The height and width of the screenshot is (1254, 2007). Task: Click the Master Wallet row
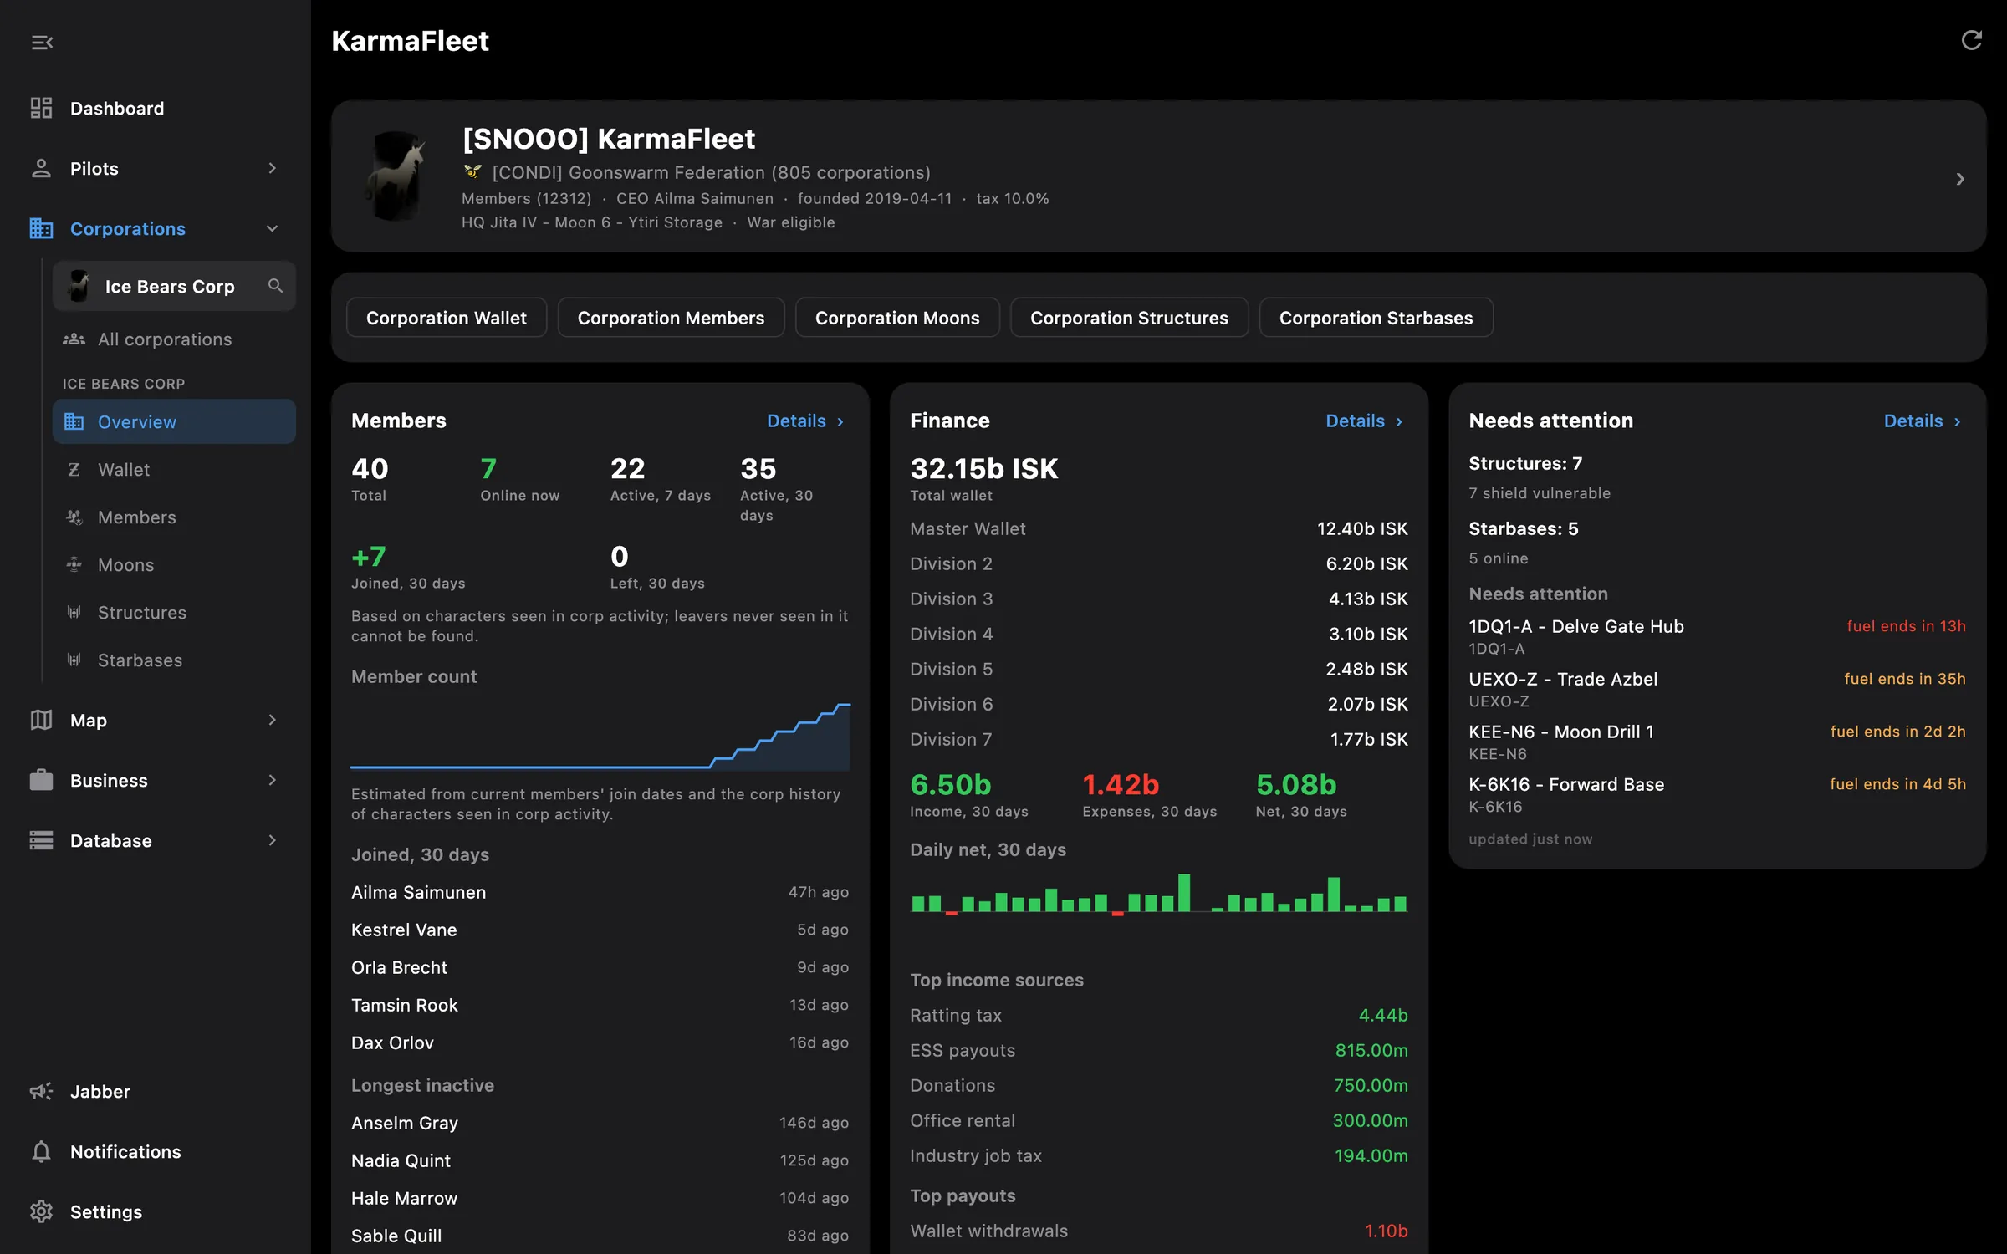tap(1158, 528)
